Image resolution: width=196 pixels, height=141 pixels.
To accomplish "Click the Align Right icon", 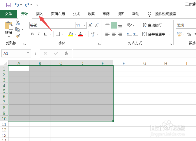I will [120, 34].
